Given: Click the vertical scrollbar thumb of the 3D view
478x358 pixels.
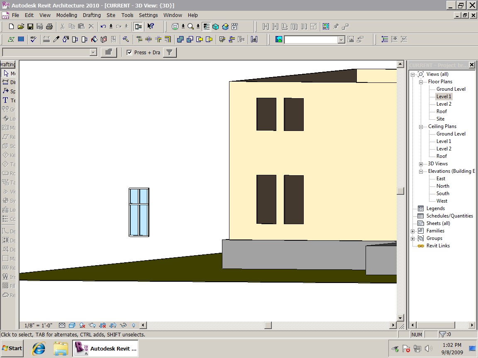Looking at the screenshot, I should point(400,191).
